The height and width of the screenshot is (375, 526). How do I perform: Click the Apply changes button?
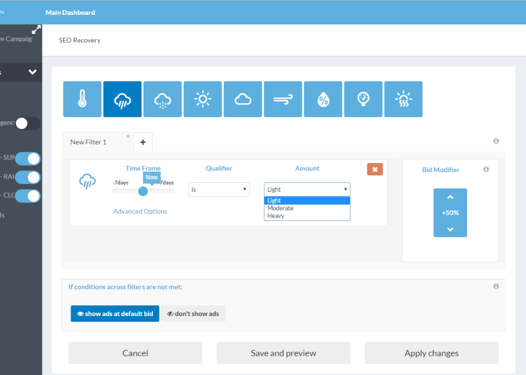pyautogui.click(x=431, y=353)
